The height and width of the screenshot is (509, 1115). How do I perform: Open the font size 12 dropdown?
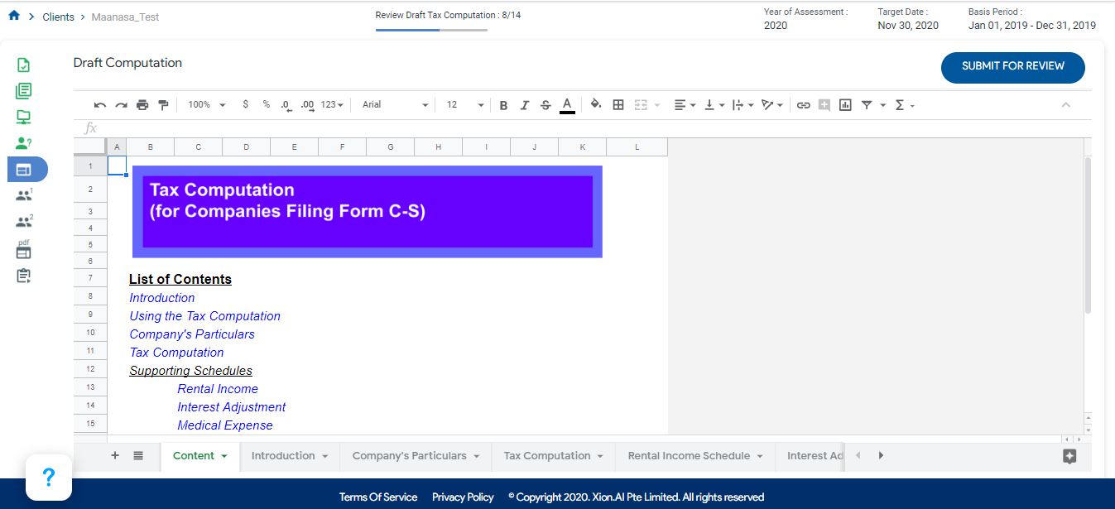(x=464, y=105)
